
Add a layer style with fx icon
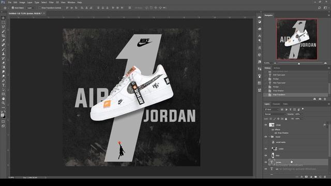(302, 177)
